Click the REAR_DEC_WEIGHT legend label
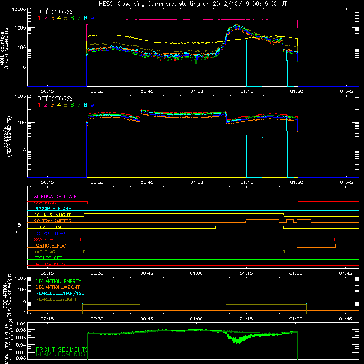This screenshot has width=364, height=364. pos(56,299)
